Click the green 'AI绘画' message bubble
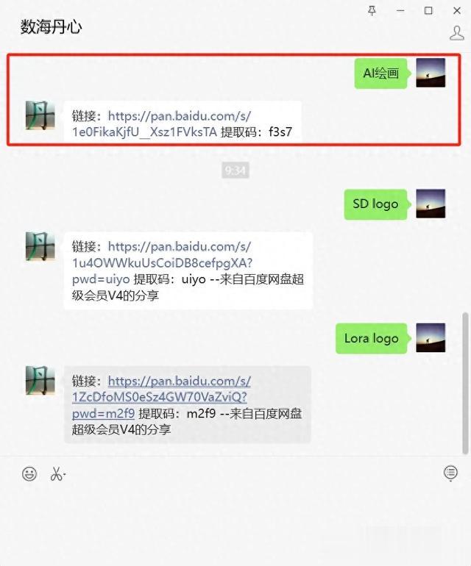This screenshot has height=566, width=471. 380,74
